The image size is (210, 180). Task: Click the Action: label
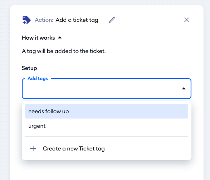[x=44, y=20]
